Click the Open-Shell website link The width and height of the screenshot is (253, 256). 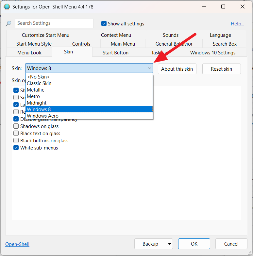tap(17, 244)
